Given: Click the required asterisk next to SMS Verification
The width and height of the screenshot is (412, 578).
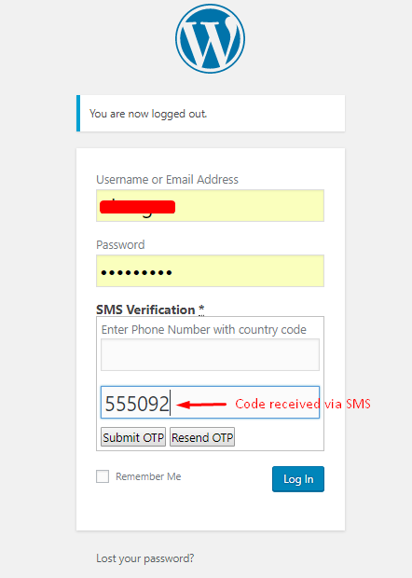Looking at the screenshot, I should [x=201, y=309].
